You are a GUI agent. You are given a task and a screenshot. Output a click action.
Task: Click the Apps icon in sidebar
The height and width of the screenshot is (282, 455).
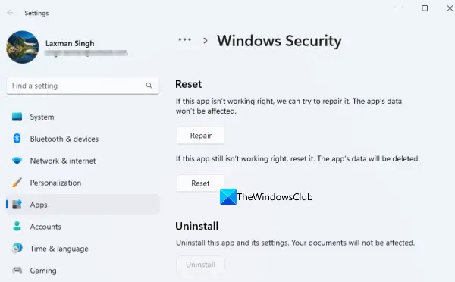(x=17, y=205)
